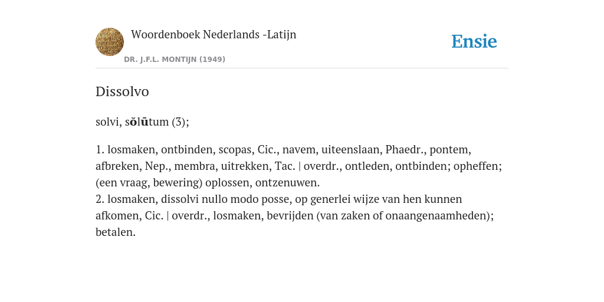This screenshot has height=302, width=604.
Task: Click author line DR. J.F.L. MONTIJN (1949)
Action: [175, 60]
